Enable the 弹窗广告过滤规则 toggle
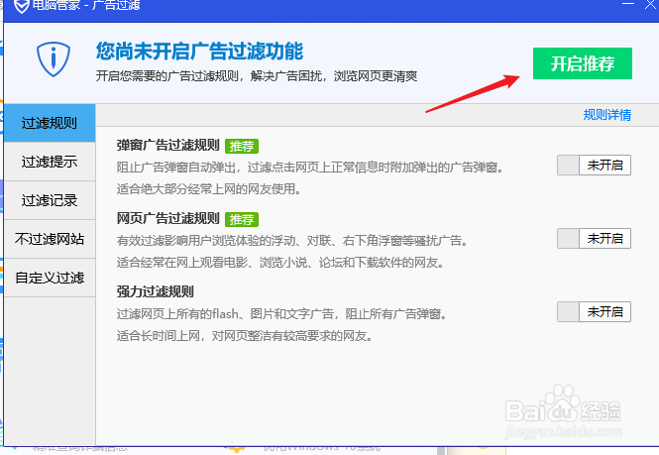 [594, 166]
